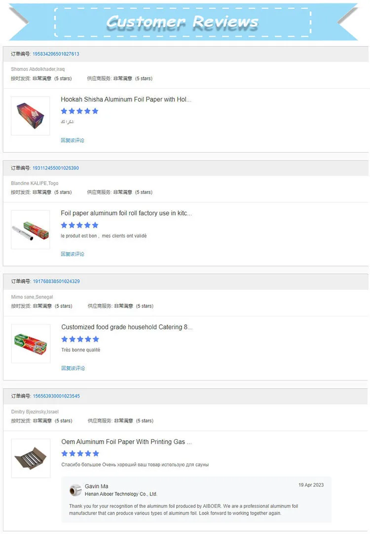Open order number 191768838501024329
This screenshot has height=534, width=370.
click(56, 281)
